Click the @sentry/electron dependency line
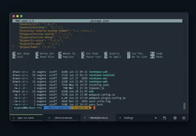The height and width of the screenshot is (136, 196). (x=41, y=27)
